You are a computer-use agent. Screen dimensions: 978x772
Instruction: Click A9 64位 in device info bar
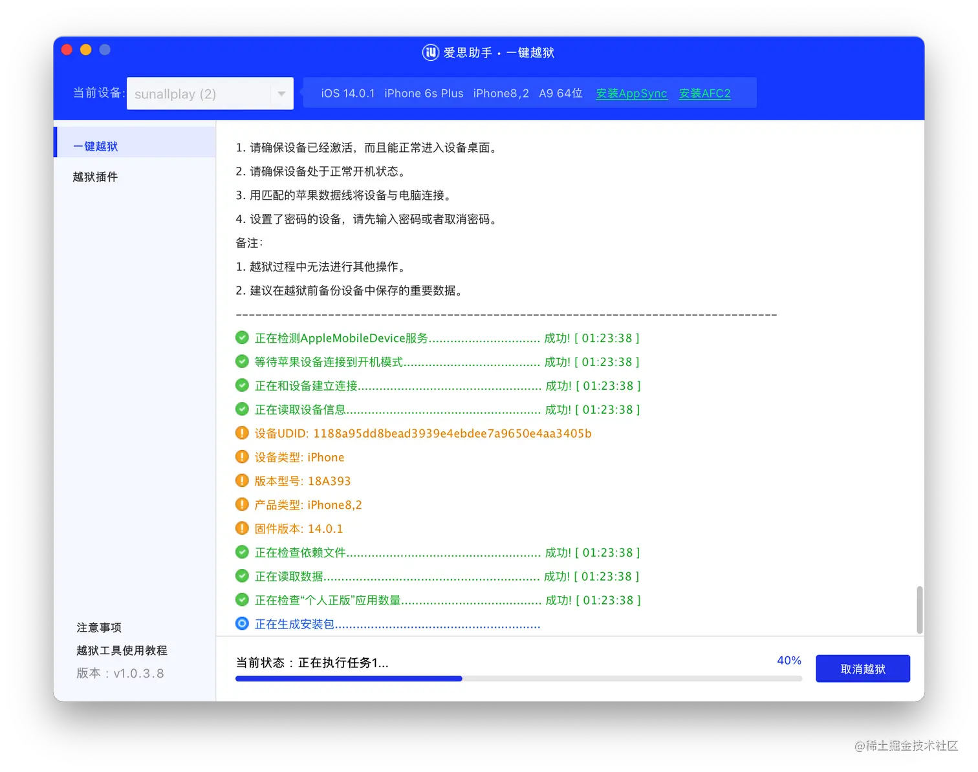click(x=561, y=93)
